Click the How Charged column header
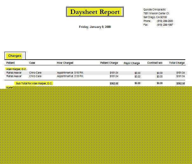The image size is (192, 164). pyautogui.click(x=65, y=63)
